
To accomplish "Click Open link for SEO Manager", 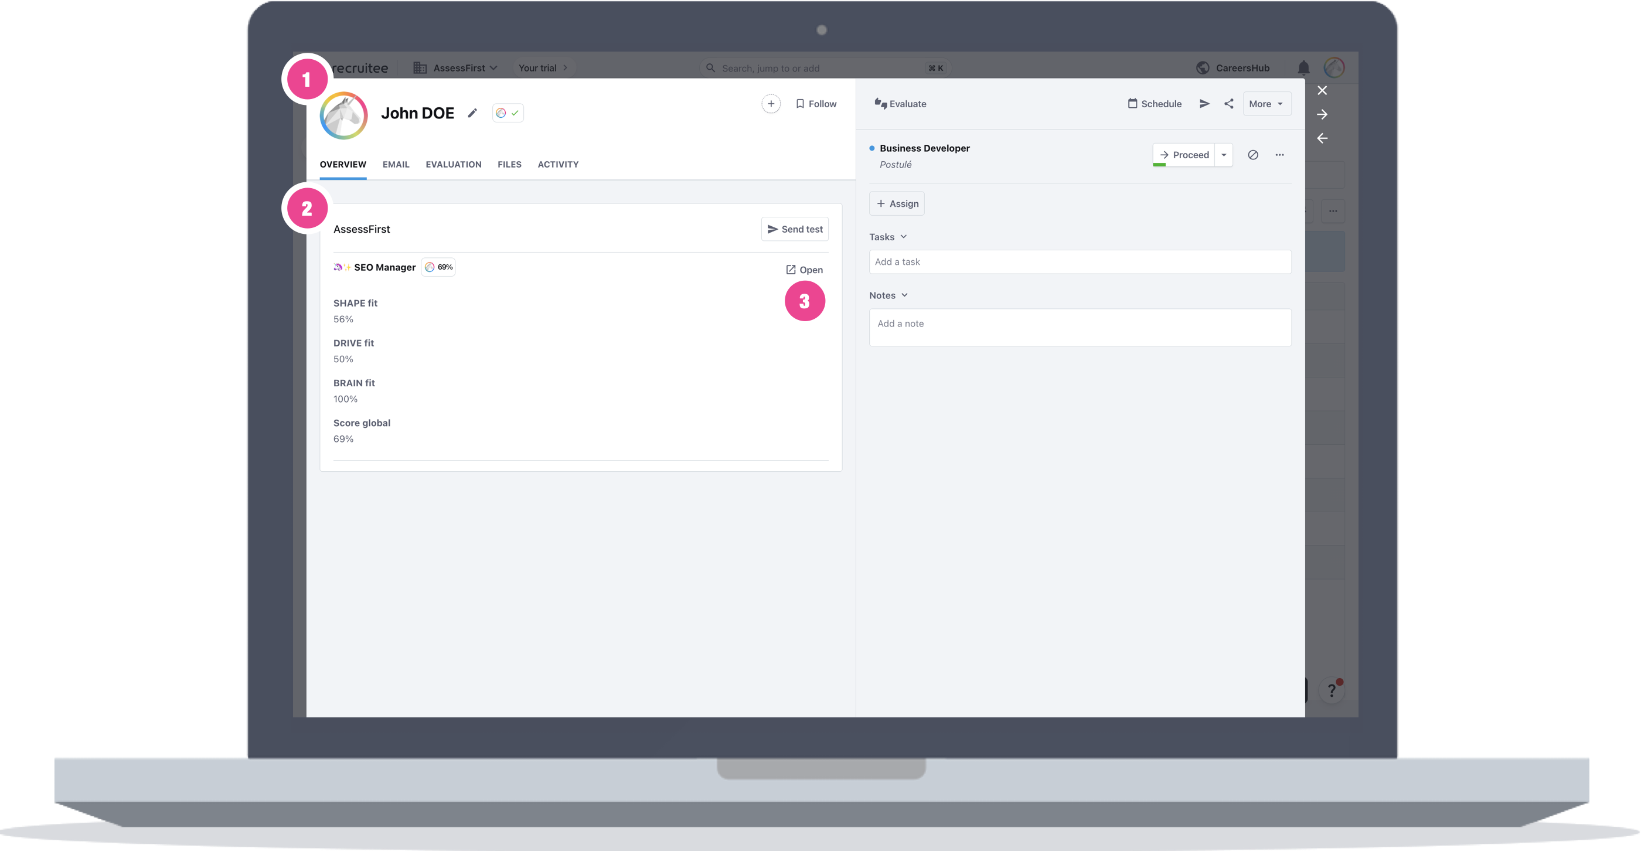I will pos(804,270).
